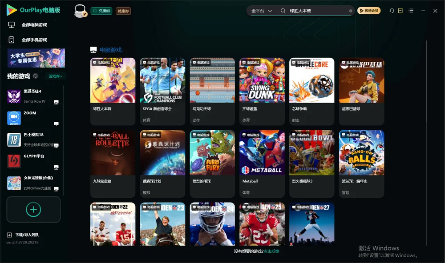This screenshot has width=445, height=263.
Task: Open the list menu icon in title bar
Action: pos(411,11)
